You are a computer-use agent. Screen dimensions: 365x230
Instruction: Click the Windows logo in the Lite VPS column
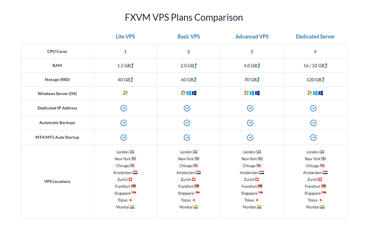(x=125, y=93)
